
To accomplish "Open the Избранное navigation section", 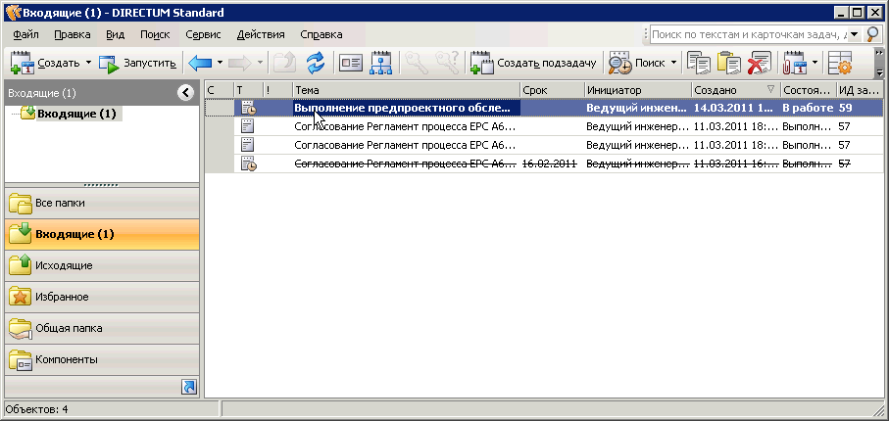I will 102,297.
